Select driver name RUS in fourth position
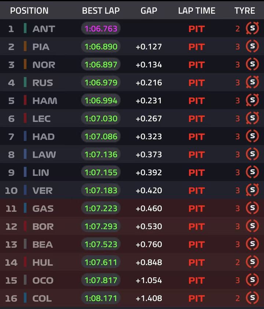Viewport: 264px width, 309px height. tap(43, 83)
